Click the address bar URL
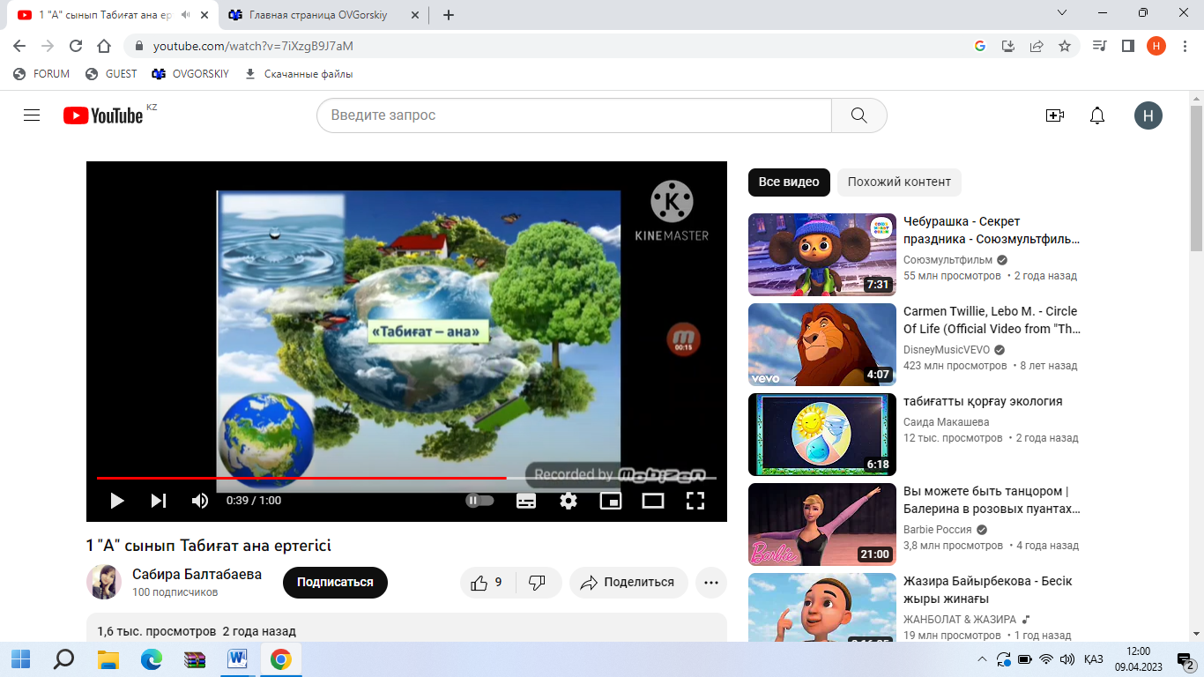Image resolution: width=1204 pixels, height=677 pixels. pos(253,46)
